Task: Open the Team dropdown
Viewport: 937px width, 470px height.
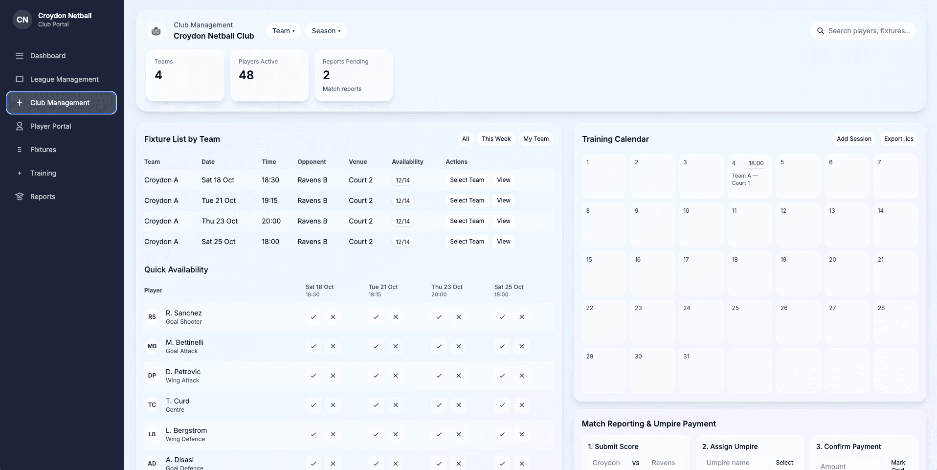Action: [283, 31]
